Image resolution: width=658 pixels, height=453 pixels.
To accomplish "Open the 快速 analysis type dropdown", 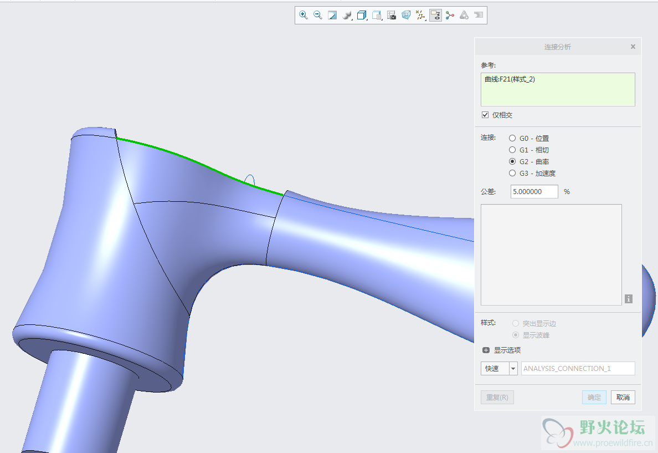I will [x=513, y=369].
